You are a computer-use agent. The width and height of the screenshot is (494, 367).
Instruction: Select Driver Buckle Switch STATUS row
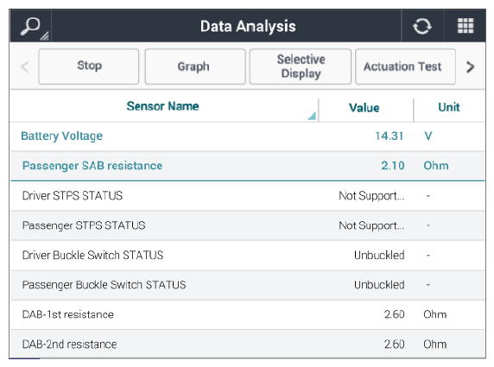coord(248,255)
